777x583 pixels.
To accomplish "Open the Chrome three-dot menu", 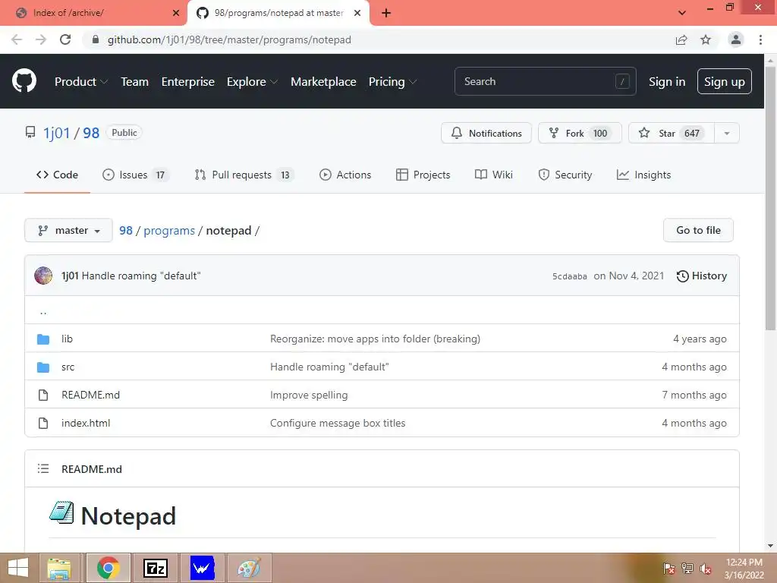I will coord(760,39).
